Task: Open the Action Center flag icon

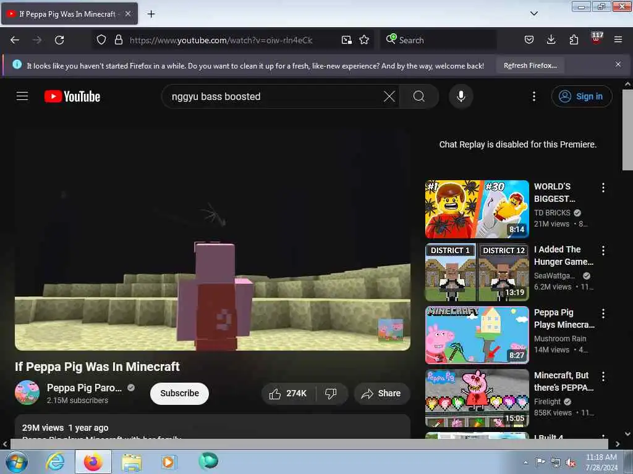Action: coord(540,462)
